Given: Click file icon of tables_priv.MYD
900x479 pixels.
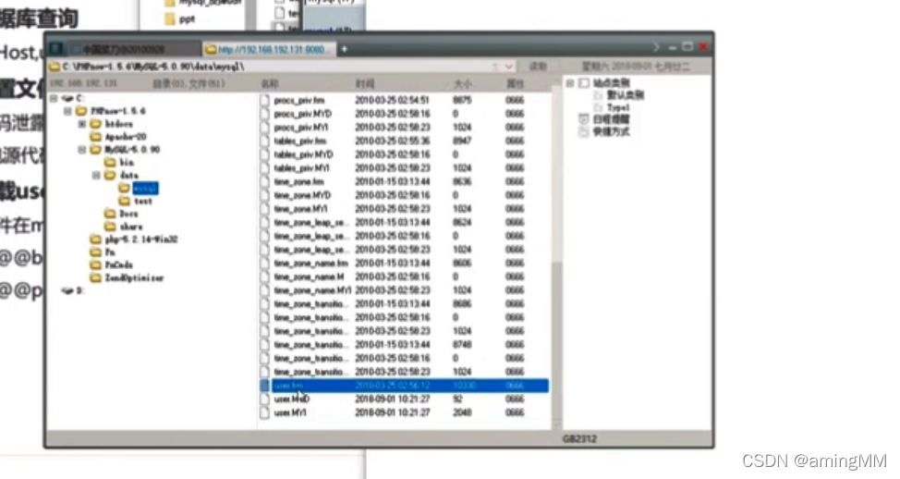Looking at the screenshot, I should pos(264,154).
